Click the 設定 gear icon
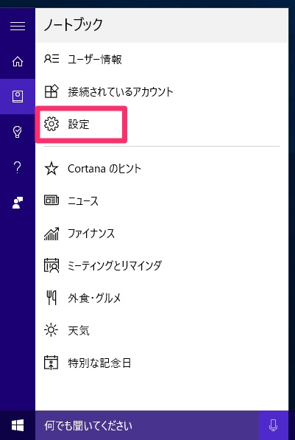Image resolution: width=295 pixels, height=440 pixels. (x=51, y=124)
